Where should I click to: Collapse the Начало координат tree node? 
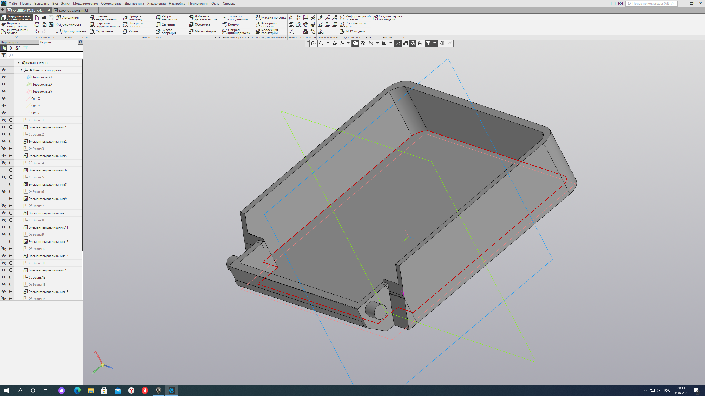click(21, 70)
